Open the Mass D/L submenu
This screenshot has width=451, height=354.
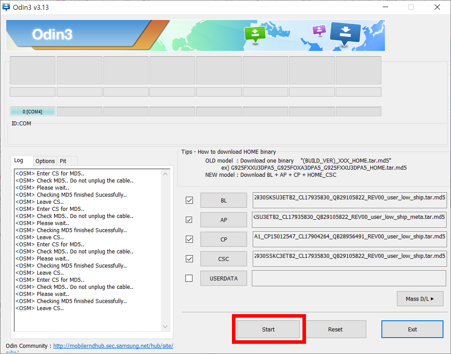coord(420,299)
